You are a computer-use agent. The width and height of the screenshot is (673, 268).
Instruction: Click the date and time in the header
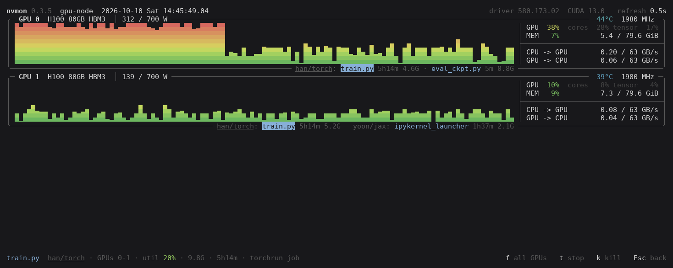tap(155, 11)
